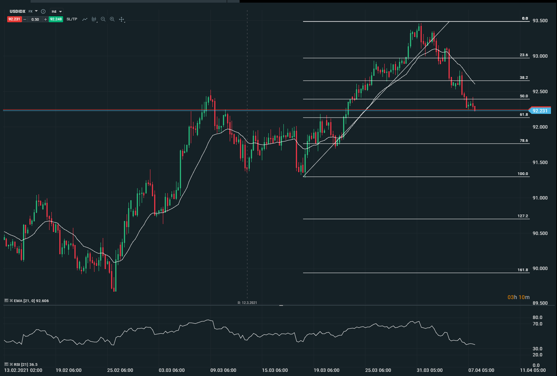Remove the RSI indicator

11,364
